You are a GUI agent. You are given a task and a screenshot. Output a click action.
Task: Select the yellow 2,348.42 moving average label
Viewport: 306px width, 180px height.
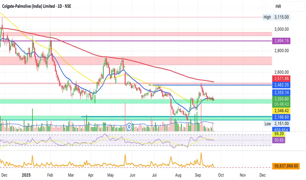281,111
